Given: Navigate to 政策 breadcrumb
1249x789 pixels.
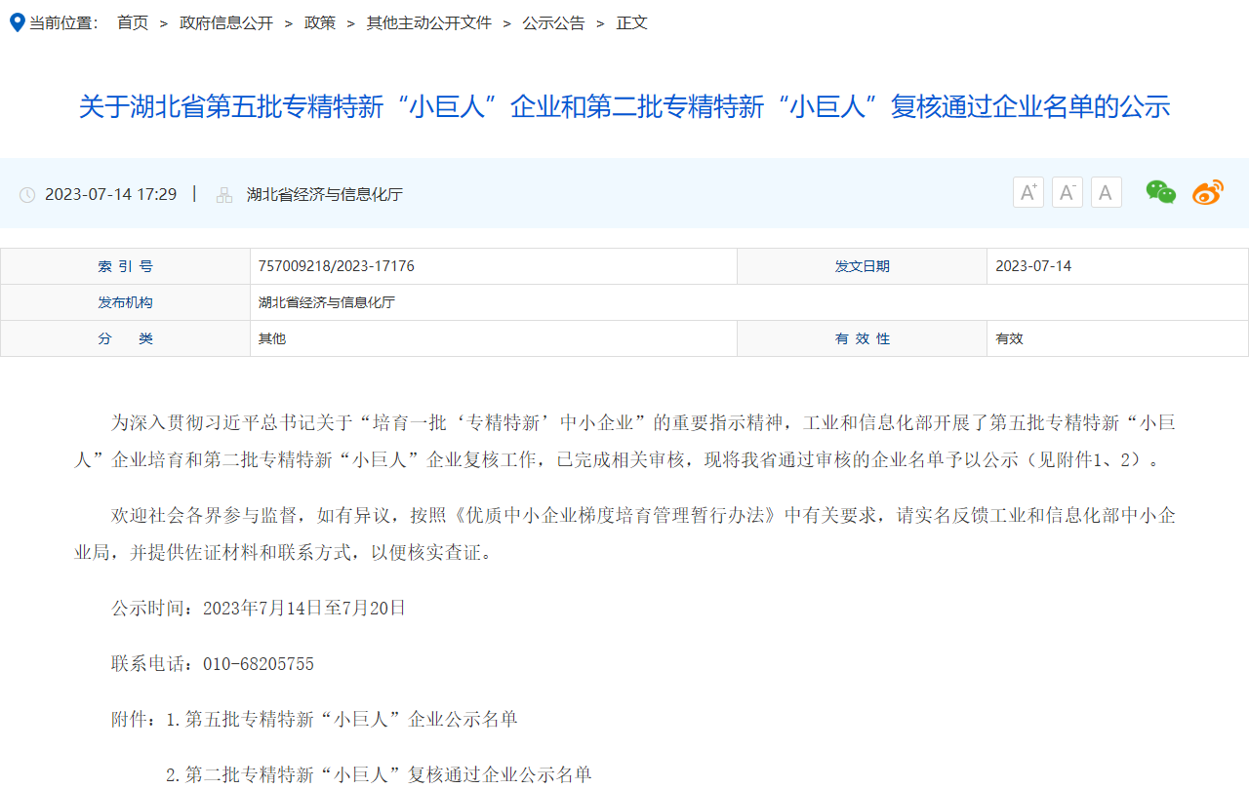Looking at the screenshot, I should (x=320, y=22).
